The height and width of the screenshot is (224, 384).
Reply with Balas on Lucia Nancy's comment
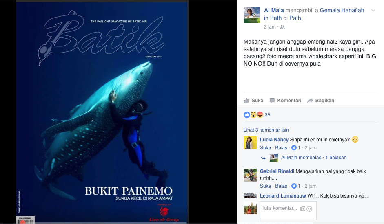281,148
